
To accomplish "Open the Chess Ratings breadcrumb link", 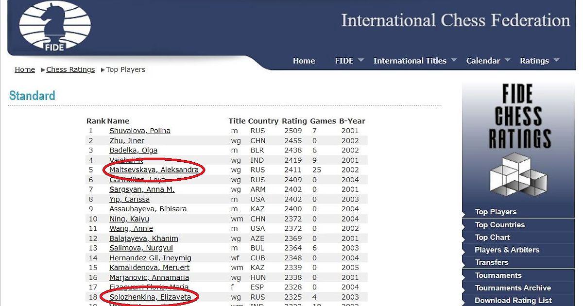I will 70,69.
